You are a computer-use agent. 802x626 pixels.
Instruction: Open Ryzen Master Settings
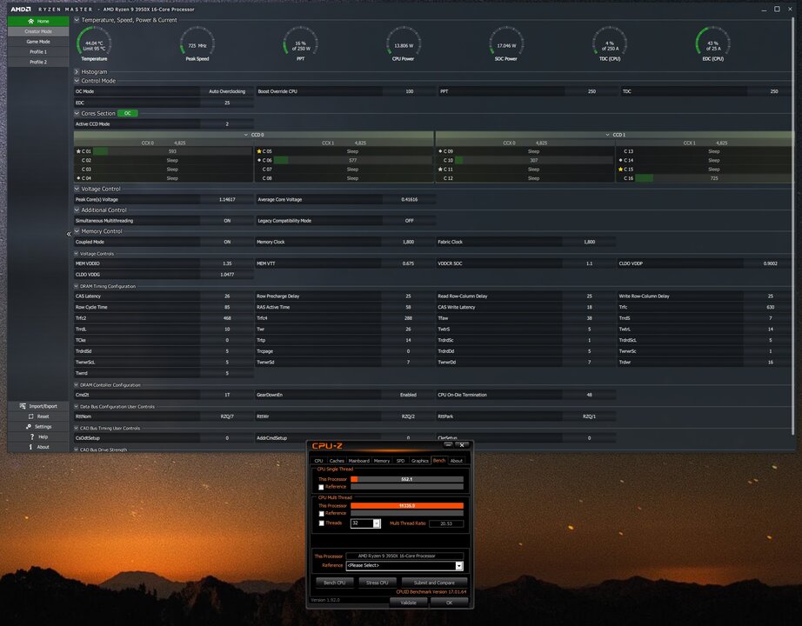(x=38, y=427)
